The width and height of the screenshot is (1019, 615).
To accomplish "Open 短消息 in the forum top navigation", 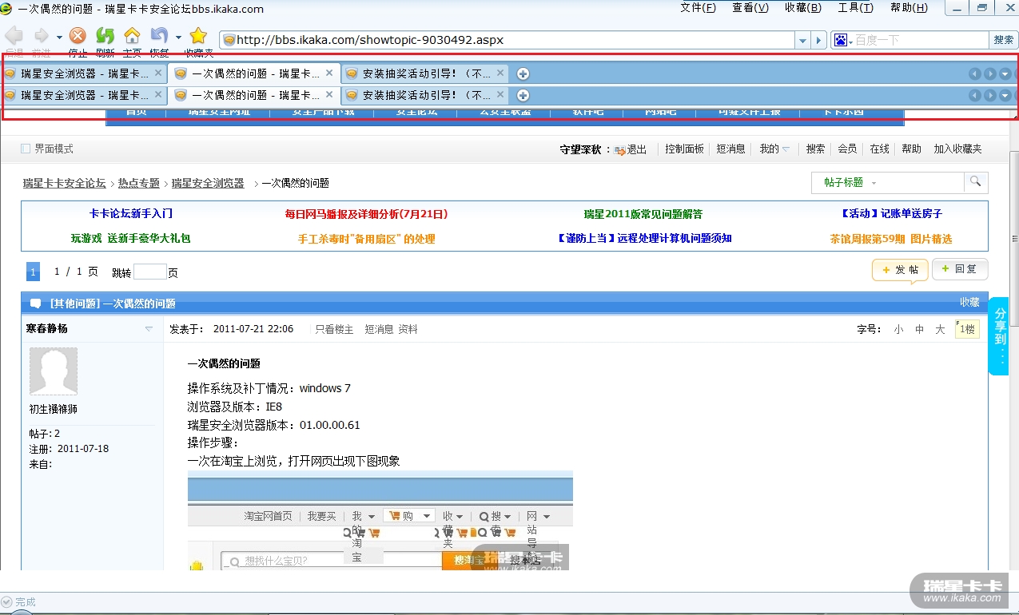I will click(x=730, y=149).
